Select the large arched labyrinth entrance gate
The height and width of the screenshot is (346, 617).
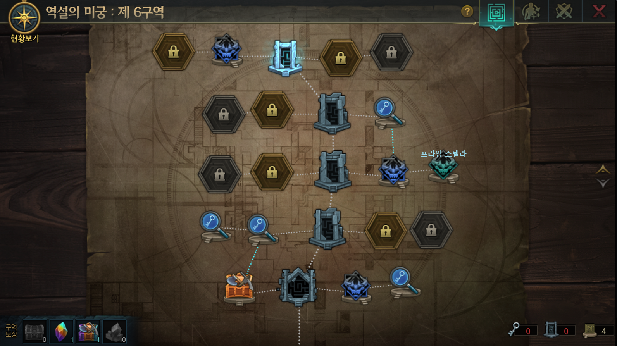click(298, 286)
